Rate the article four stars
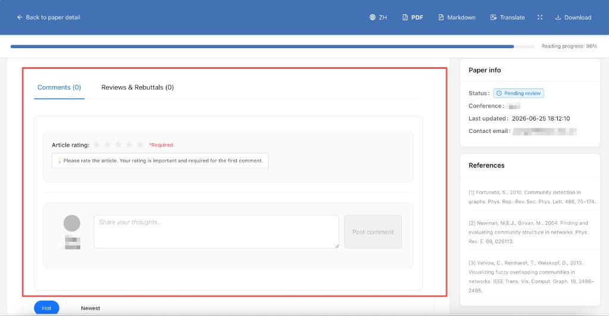Image resolution: width=609 pixels, height=316 pixels. point(129,144)
